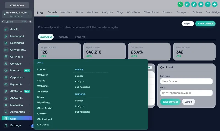Open Marketing megaphone icon in sidebar
Screen dimensions: 220x131
6,105
